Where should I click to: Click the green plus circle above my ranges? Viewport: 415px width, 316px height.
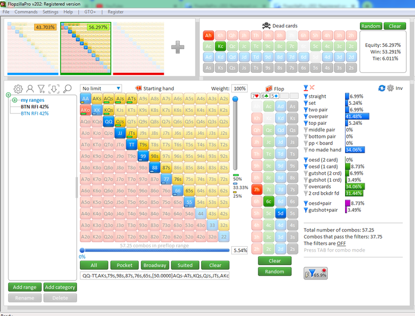coord(8,95)
